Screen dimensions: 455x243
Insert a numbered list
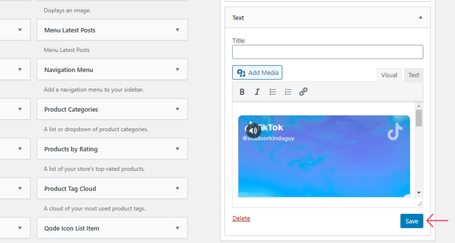point(288,92)
